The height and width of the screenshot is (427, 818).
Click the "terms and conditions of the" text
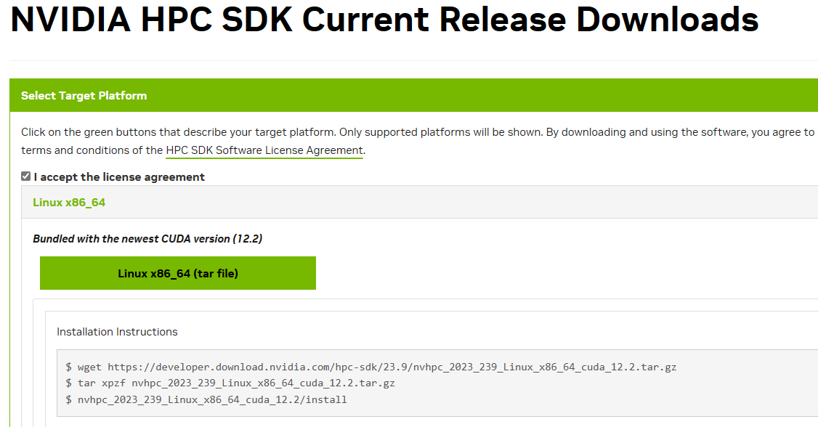(x=92, y=150)
